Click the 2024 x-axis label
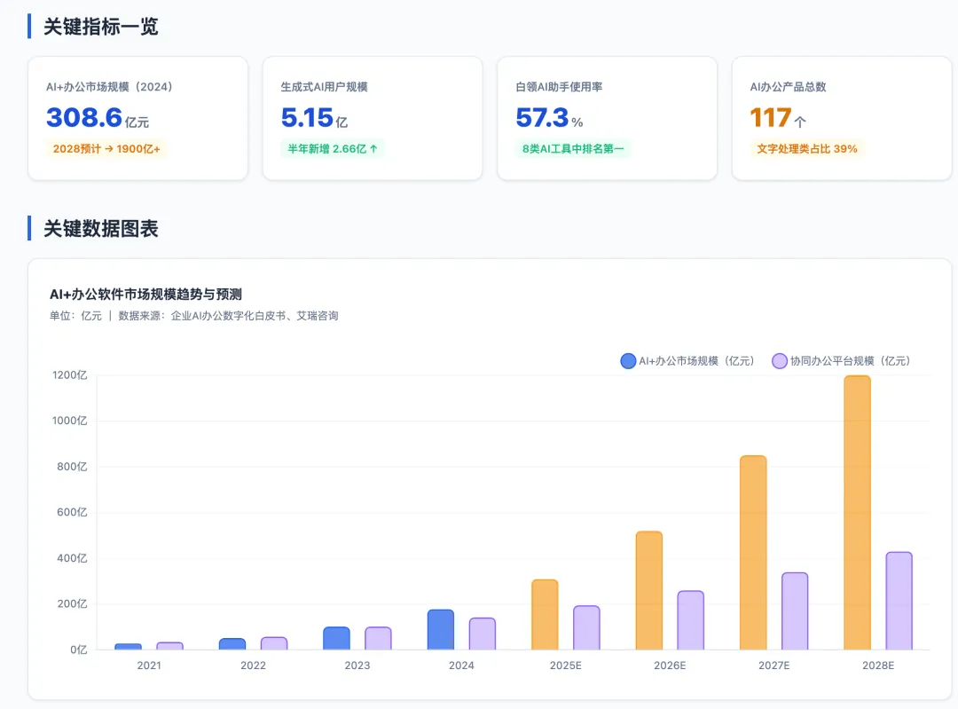The height and width of the screenshot is (709, 958). tap(461, 665)
